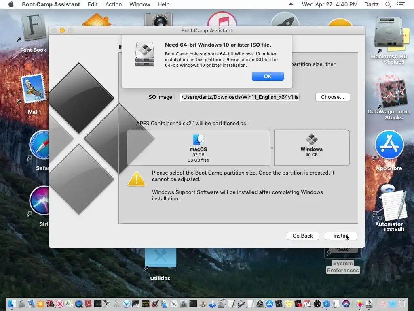
Task: Open Stickies from the Dock
Action: (x=289, y=304)
